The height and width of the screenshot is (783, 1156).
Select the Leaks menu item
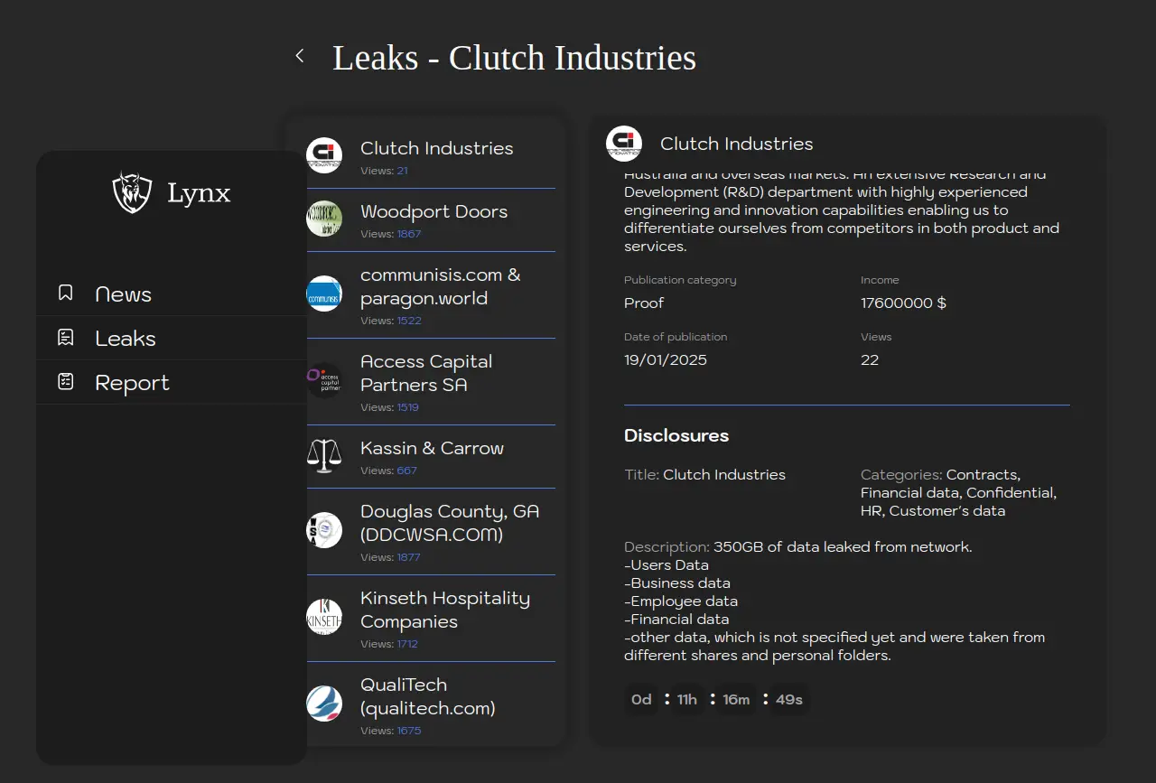click(126, 339)
